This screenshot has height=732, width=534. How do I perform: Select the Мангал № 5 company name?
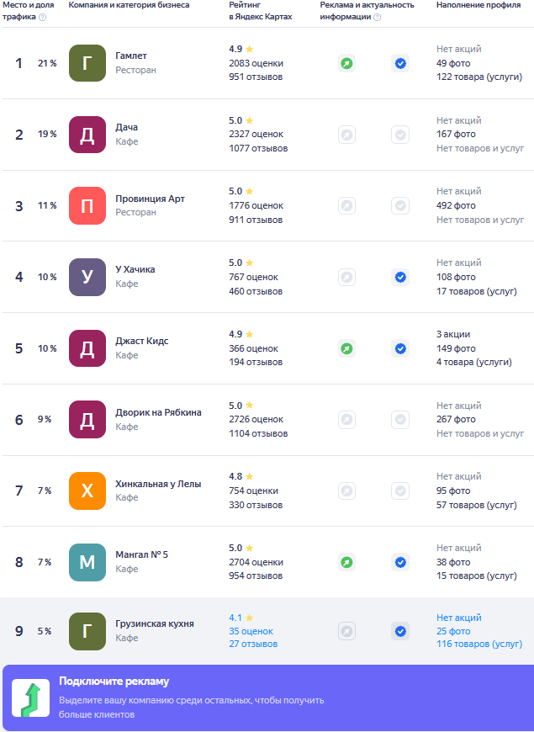(141, 554)
